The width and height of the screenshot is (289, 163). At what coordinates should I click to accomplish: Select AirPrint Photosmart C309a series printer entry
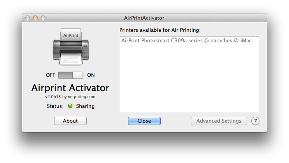pyautogui.click(x=186, y=40)
